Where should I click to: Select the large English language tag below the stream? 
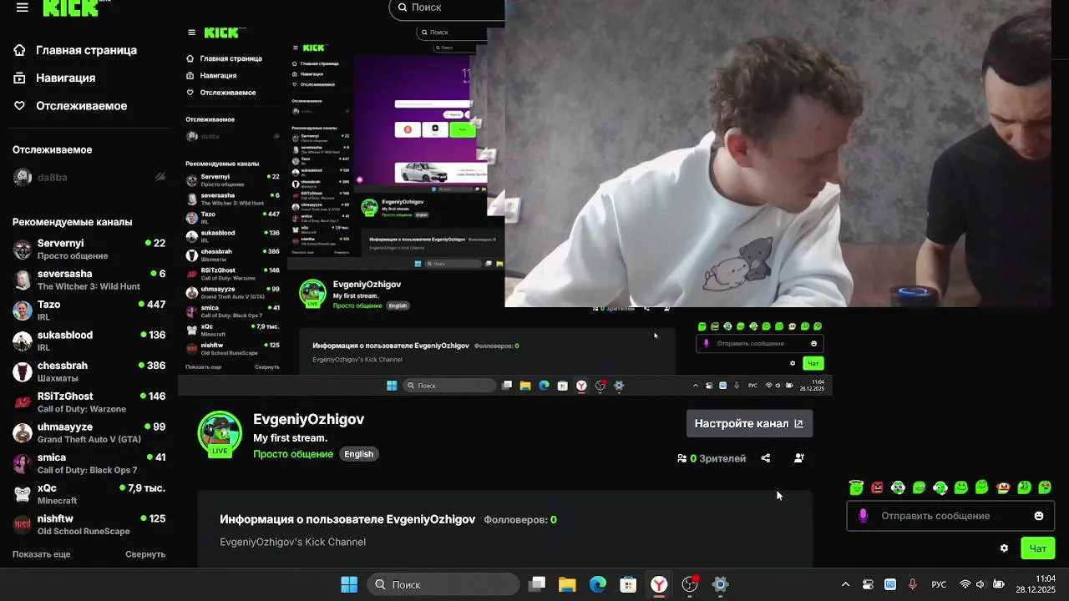pos(358,454)
